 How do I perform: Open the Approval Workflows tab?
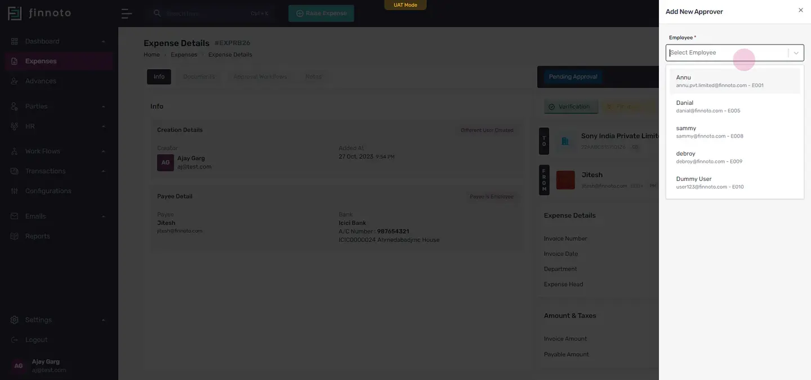[x=260, y=77]
